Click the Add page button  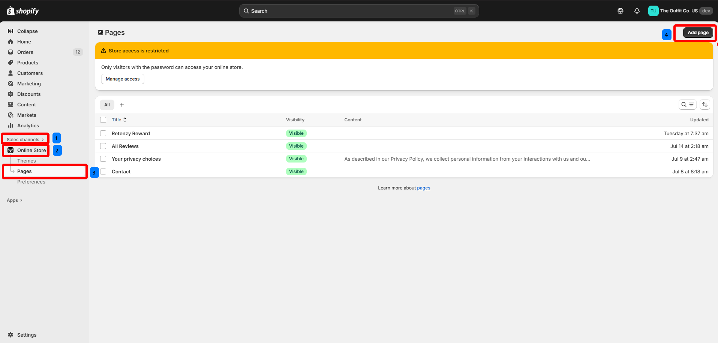698,33
